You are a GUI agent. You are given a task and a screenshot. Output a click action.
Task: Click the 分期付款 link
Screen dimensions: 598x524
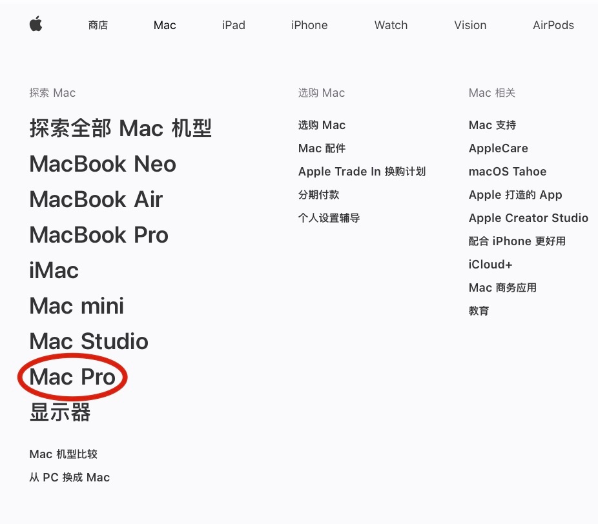318,195
